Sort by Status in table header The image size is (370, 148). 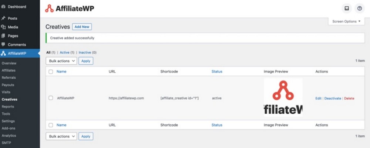[217, 72]
